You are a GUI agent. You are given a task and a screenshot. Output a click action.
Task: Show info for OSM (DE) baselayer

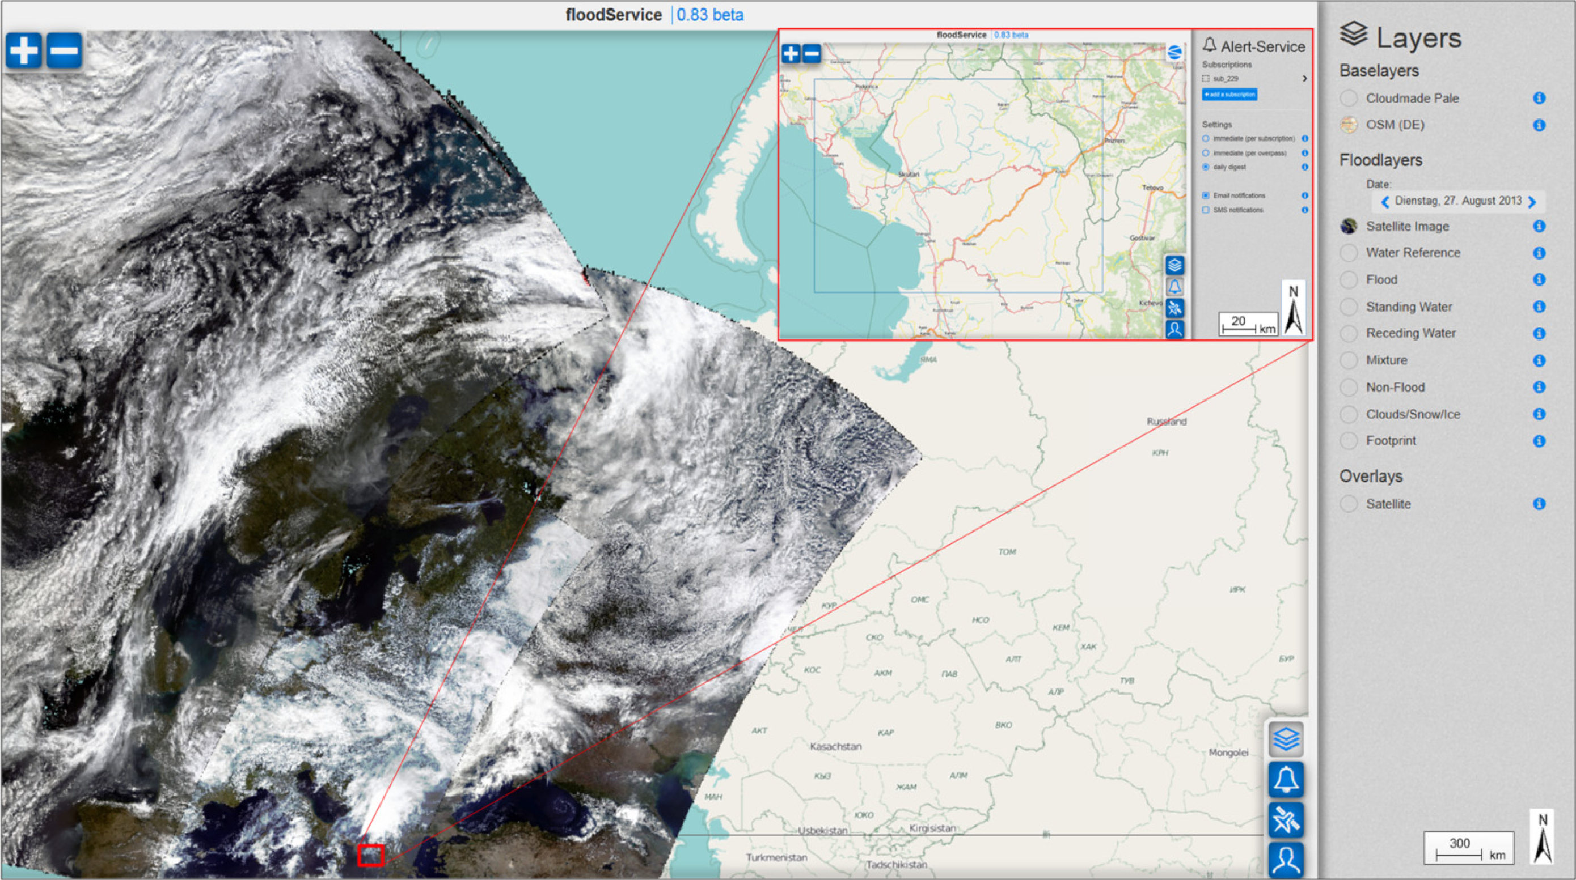pos(1539,125)
